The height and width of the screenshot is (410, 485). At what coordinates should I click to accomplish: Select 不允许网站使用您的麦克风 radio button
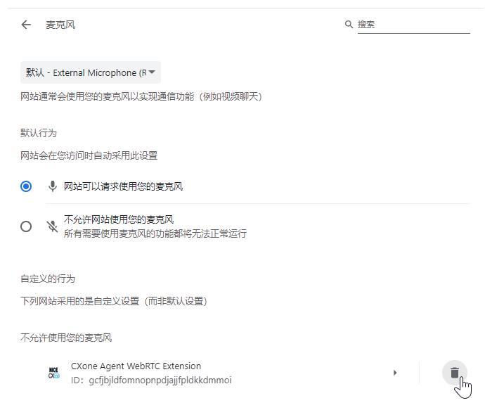26,226
